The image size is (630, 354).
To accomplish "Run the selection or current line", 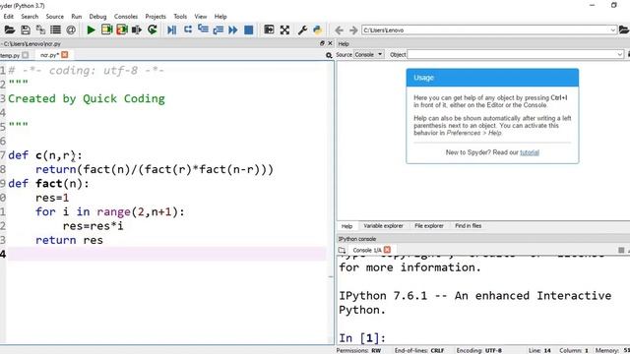I will pos(137,29).
